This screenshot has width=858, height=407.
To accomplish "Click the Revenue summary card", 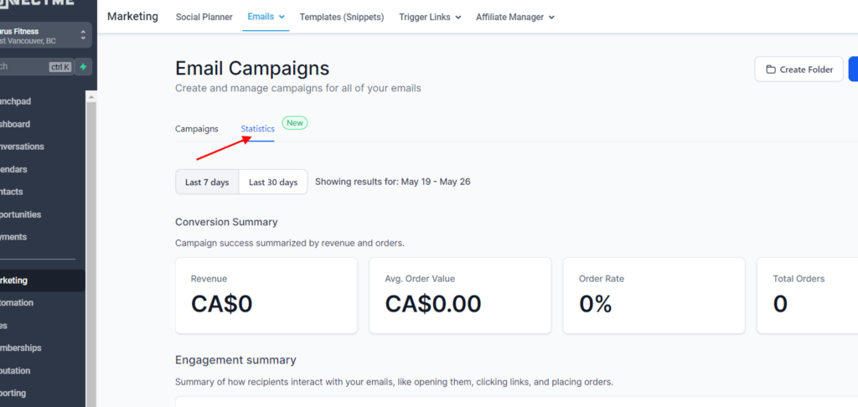I will [x=266, y=296].
